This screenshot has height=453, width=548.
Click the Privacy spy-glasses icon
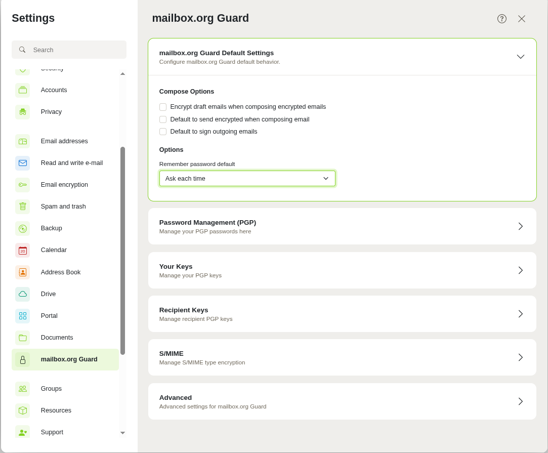coord(23,112)
